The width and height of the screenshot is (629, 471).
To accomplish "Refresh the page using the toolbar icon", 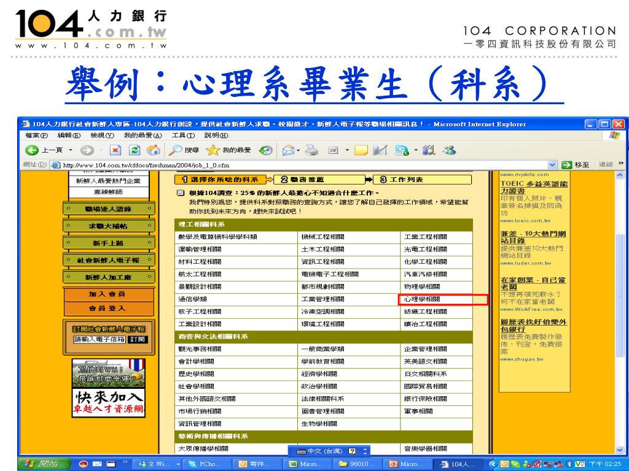I will pos(135,150).
